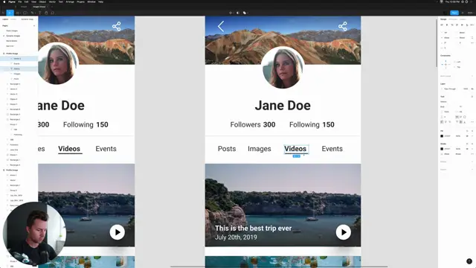Image resolution: width=476 pixels, height=268 pixels.
Task: Select the Move tool in toolbar
Action: 10,13
